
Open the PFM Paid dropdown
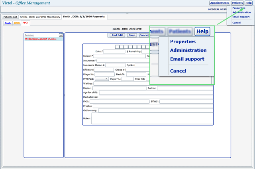(102, 79)
